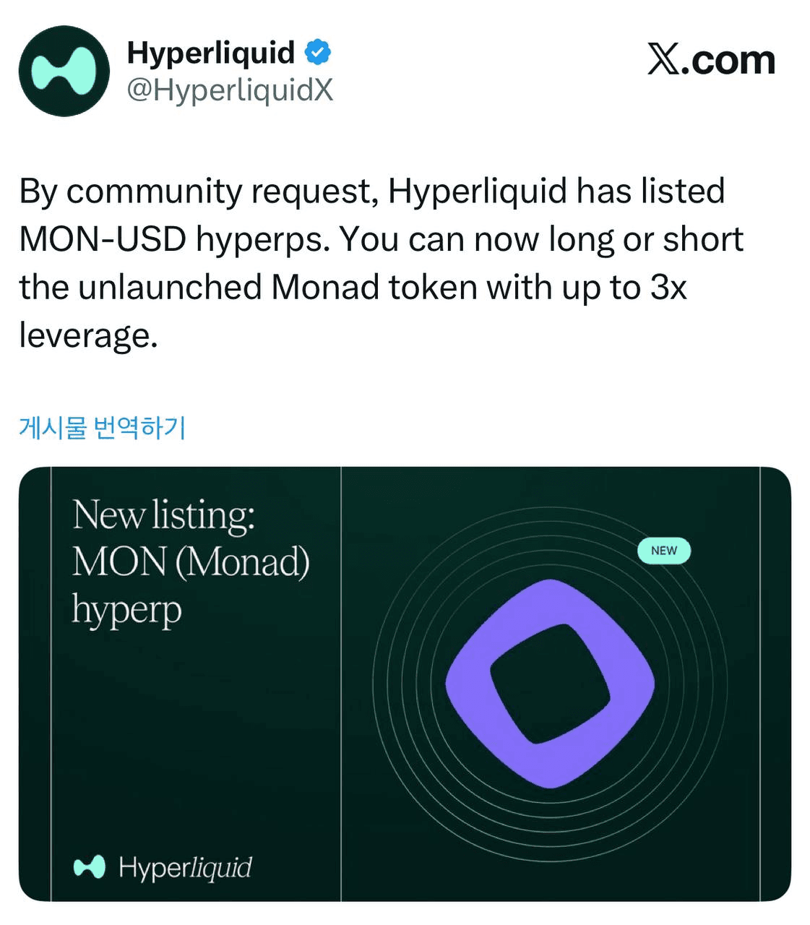Open the Hyperliquid display name link

210,52
